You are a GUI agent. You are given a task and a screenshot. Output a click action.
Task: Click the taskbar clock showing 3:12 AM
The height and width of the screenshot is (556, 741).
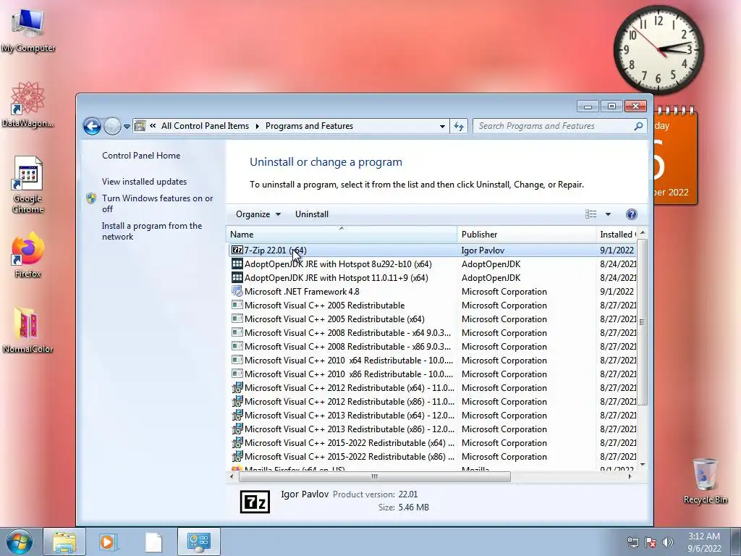coord(704,542)
